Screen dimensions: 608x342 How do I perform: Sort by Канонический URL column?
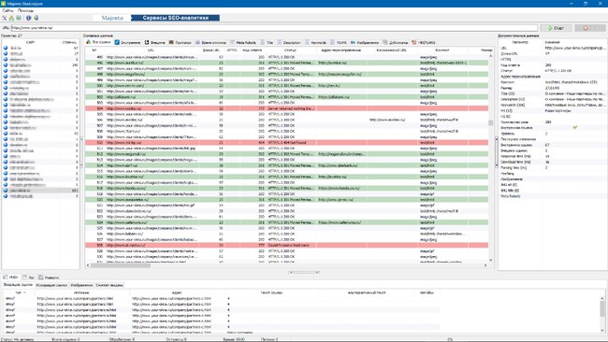coord(392,50)
